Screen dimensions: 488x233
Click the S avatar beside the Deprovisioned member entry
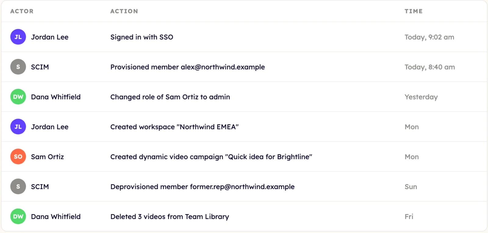click(18, 186)
